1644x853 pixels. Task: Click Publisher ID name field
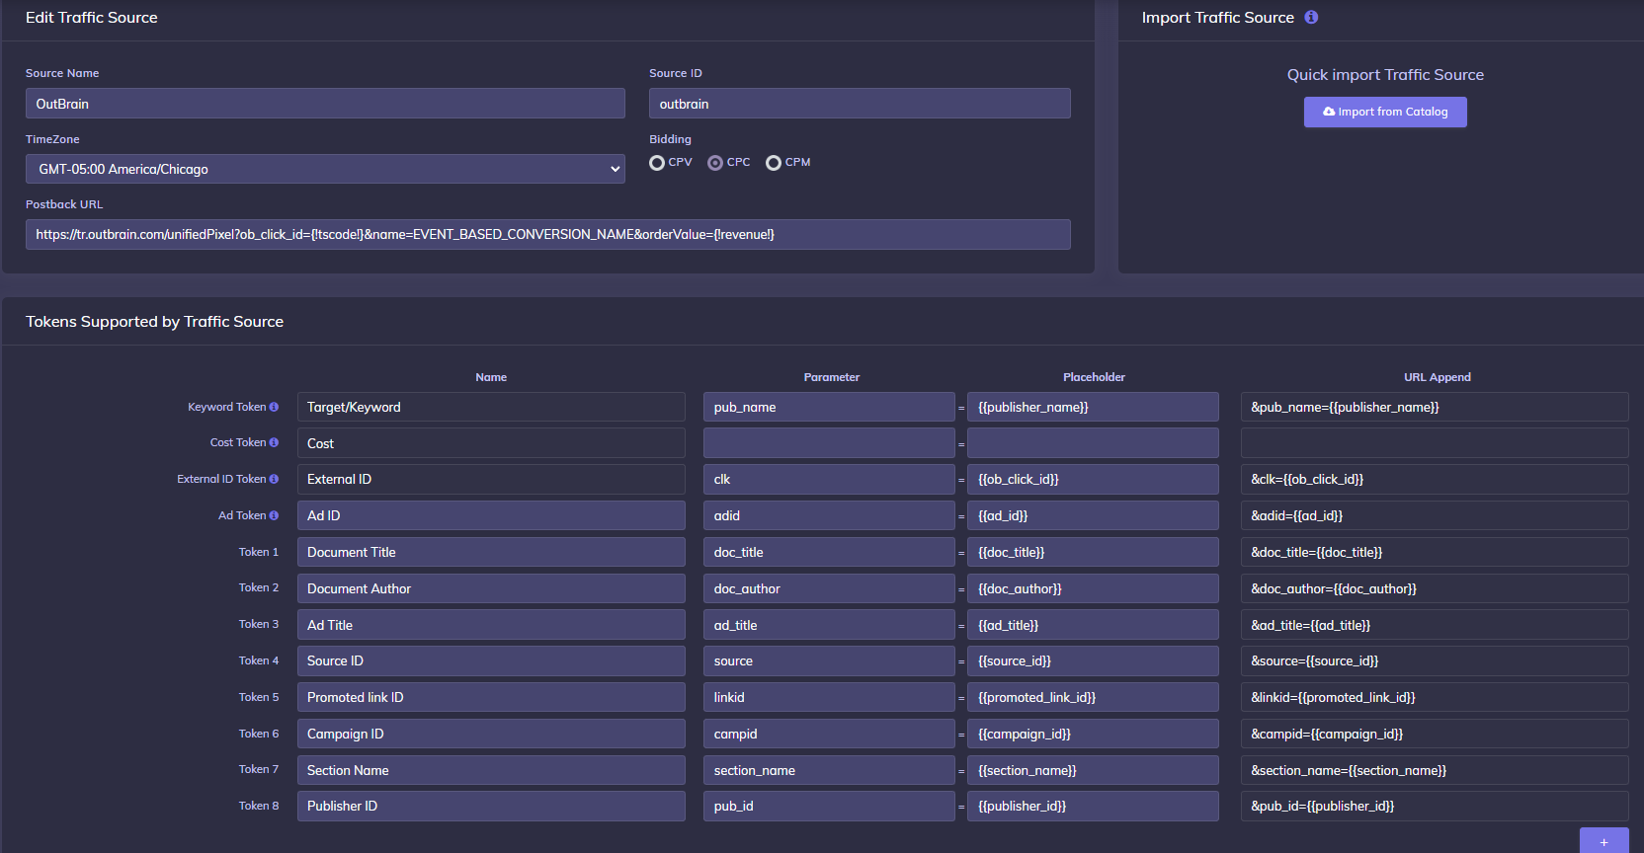[491, 806]
